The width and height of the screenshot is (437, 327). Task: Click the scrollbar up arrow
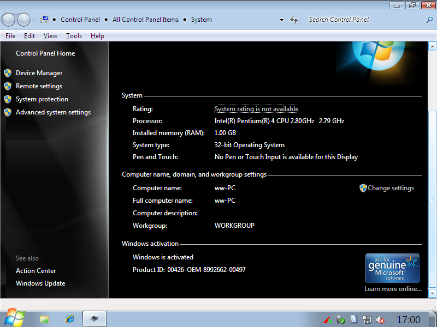click(432, 46)
